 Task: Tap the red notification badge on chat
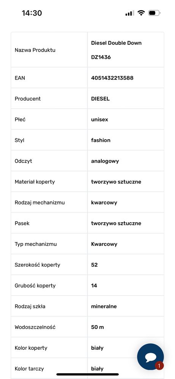click(x=159, y=366)
